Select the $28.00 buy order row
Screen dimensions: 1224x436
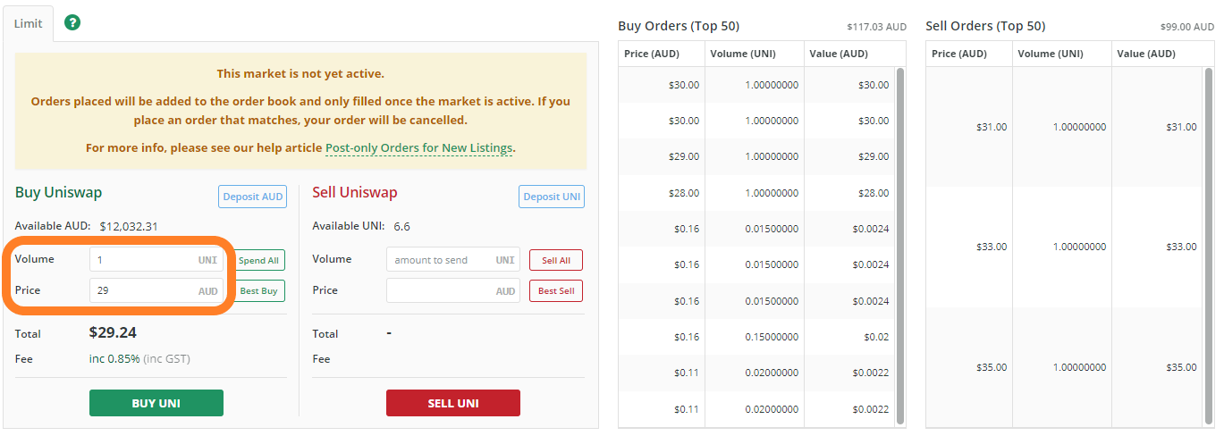click(x=756, y=193)
